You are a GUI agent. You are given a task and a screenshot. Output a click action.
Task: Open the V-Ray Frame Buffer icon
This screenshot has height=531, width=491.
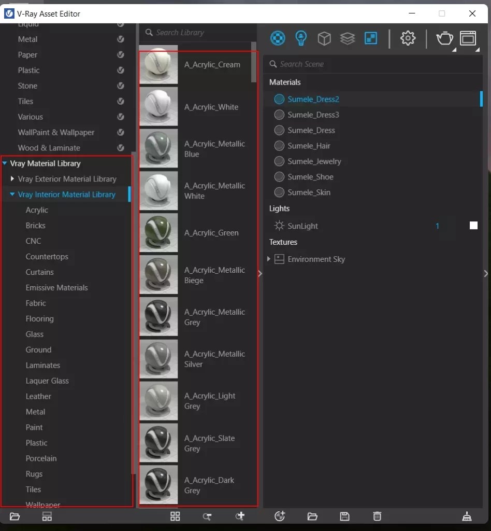[x=469, y=38]
